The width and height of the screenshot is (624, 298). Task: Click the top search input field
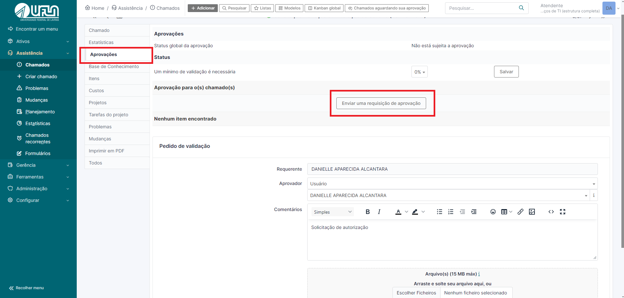481,8
